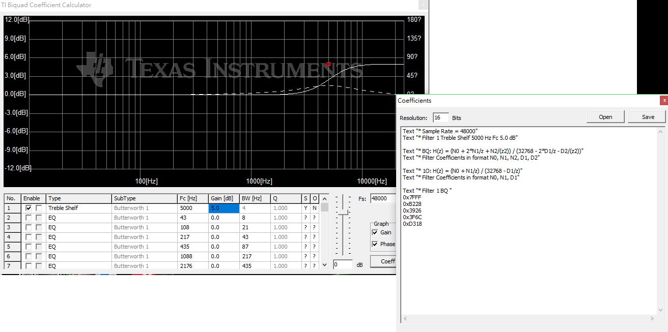Image resolution: width=668 pixels, height=332 pixels.
Task: Click the dB offset input field
Action: pos(343,265)
